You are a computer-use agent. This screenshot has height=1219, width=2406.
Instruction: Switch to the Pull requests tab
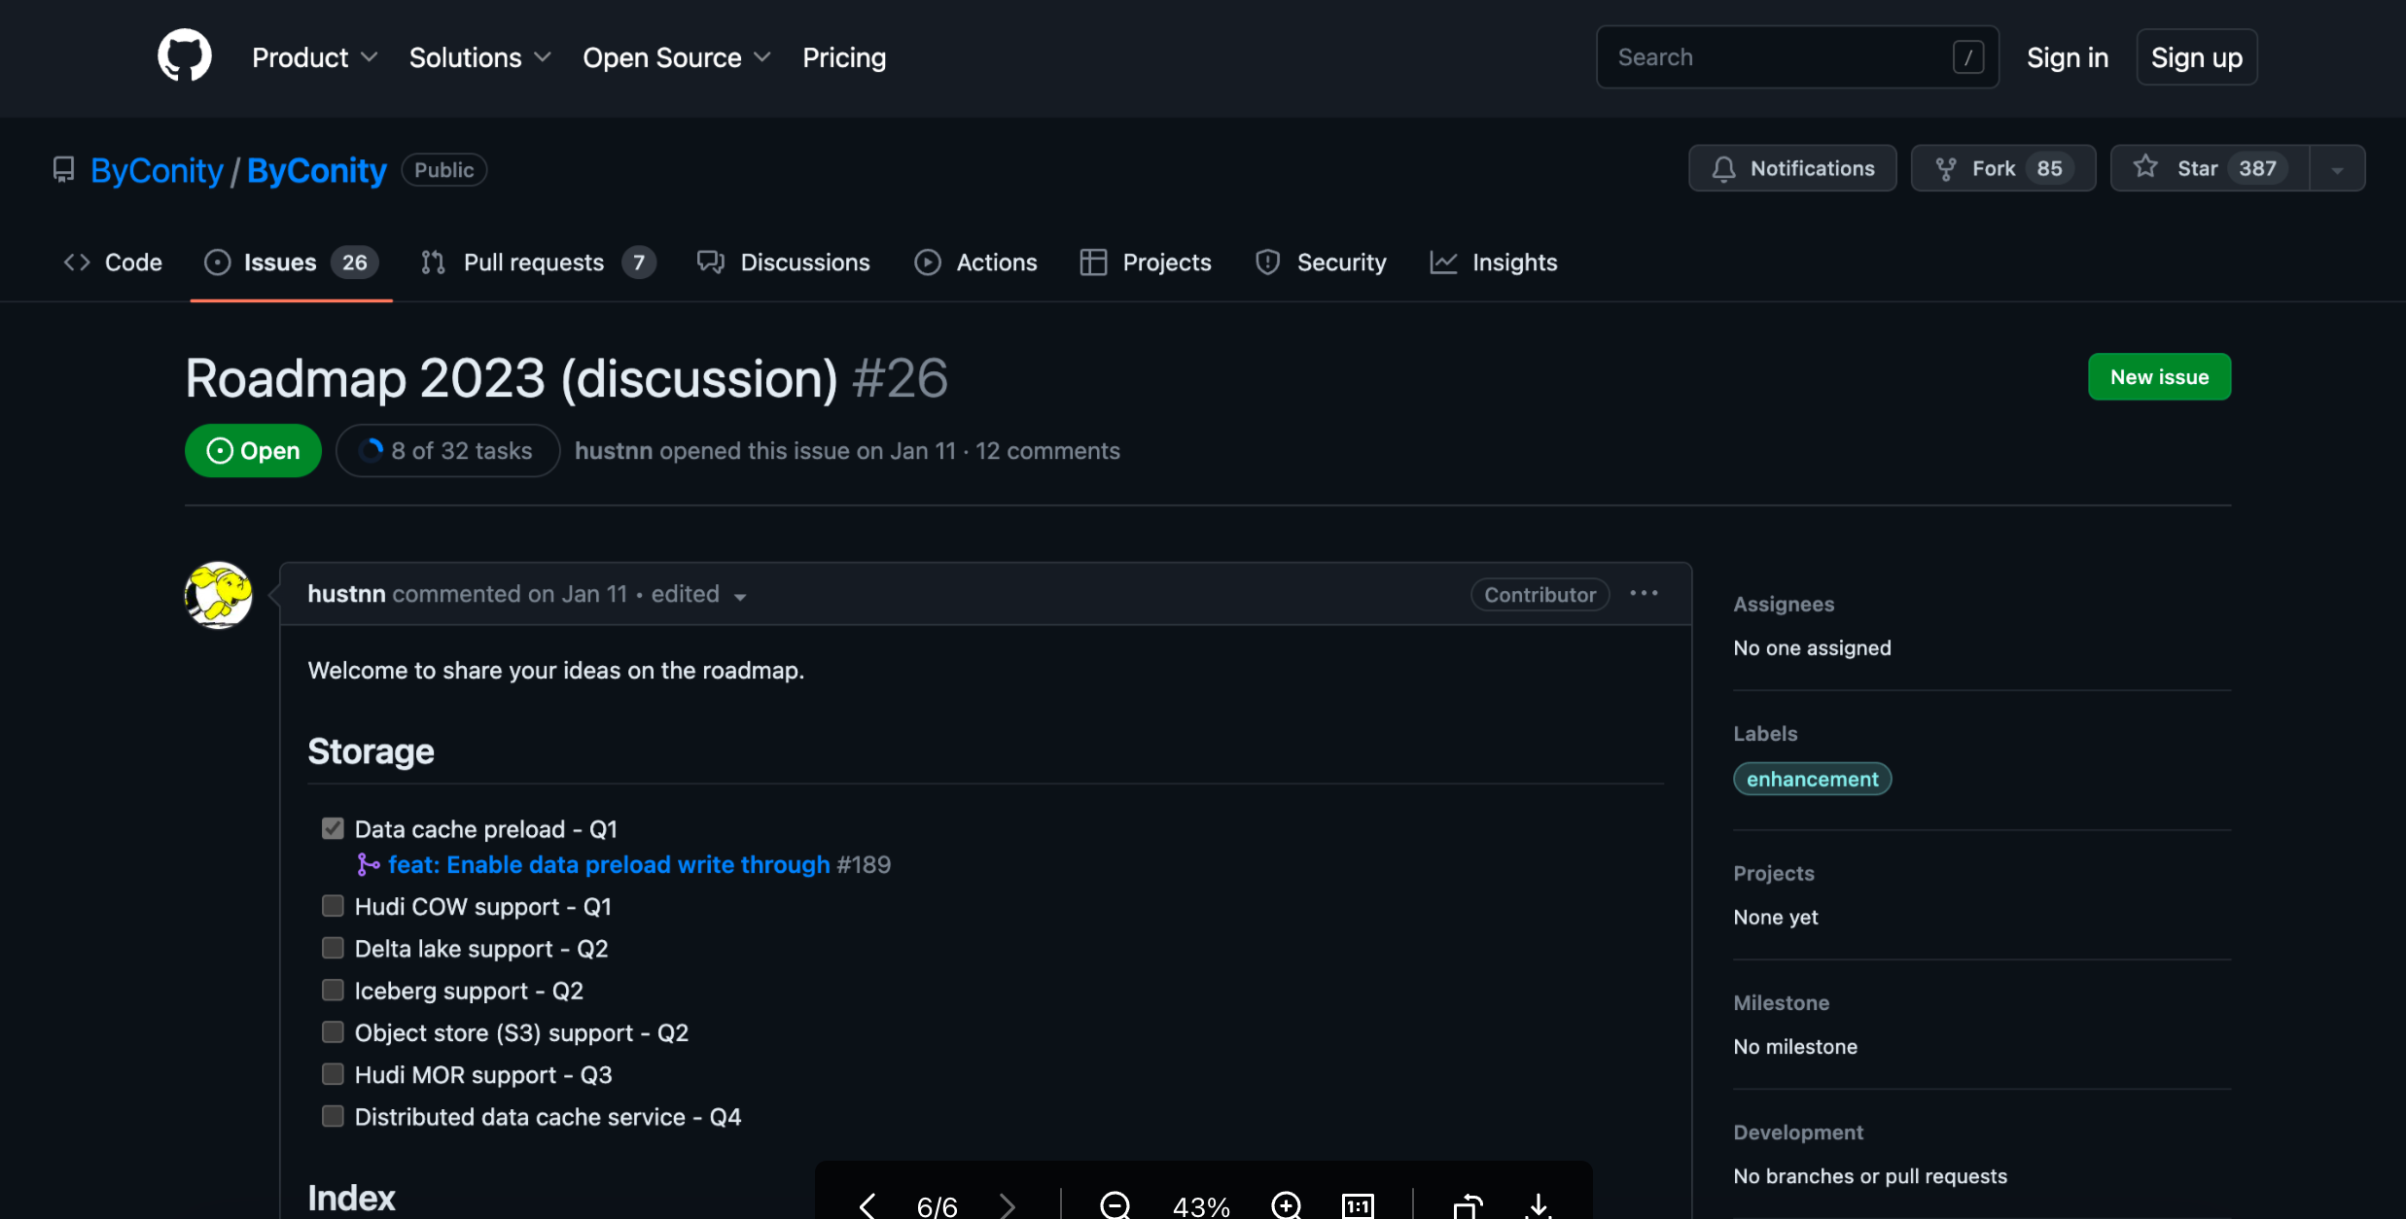point(538,262)
